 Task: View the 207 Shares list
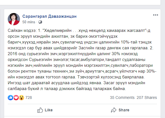tap(147, 98)
